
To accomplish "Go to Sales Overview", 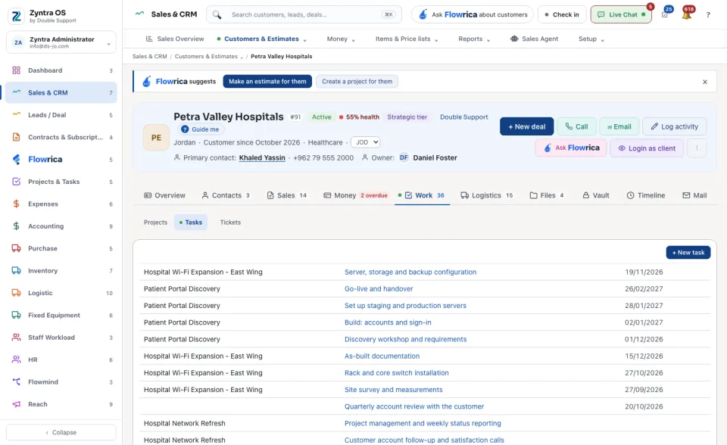I will pos(175,39).
